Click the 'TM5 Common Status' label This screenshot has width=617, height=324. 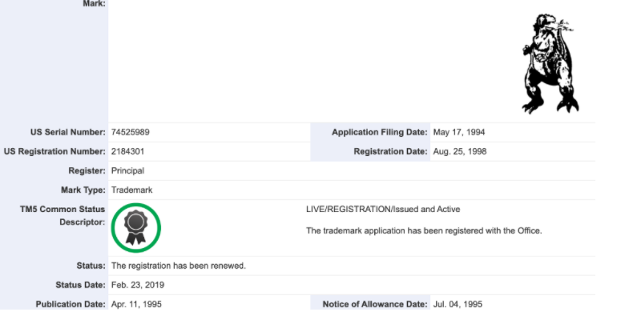coord(63,210)
